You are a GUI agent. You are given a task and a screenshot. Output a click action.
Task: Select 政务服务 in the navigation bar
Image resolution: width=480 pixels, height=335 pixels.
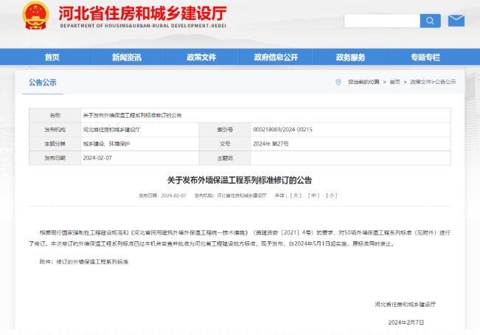[x=350, y=58]
